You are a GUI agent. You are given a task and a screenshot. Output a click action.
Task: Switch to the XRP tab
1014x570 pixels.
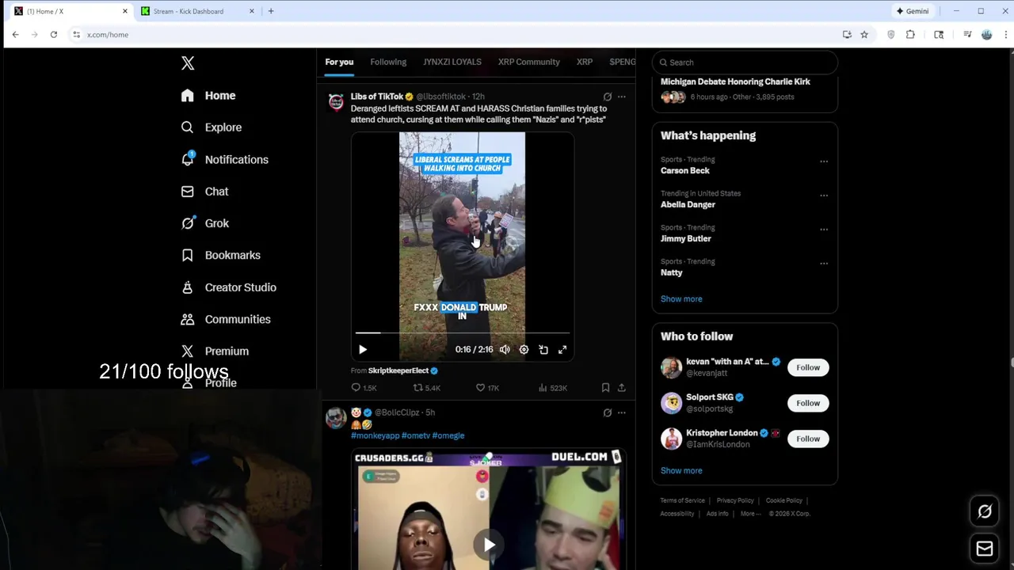pyautogui.click(x=585, y=62)
